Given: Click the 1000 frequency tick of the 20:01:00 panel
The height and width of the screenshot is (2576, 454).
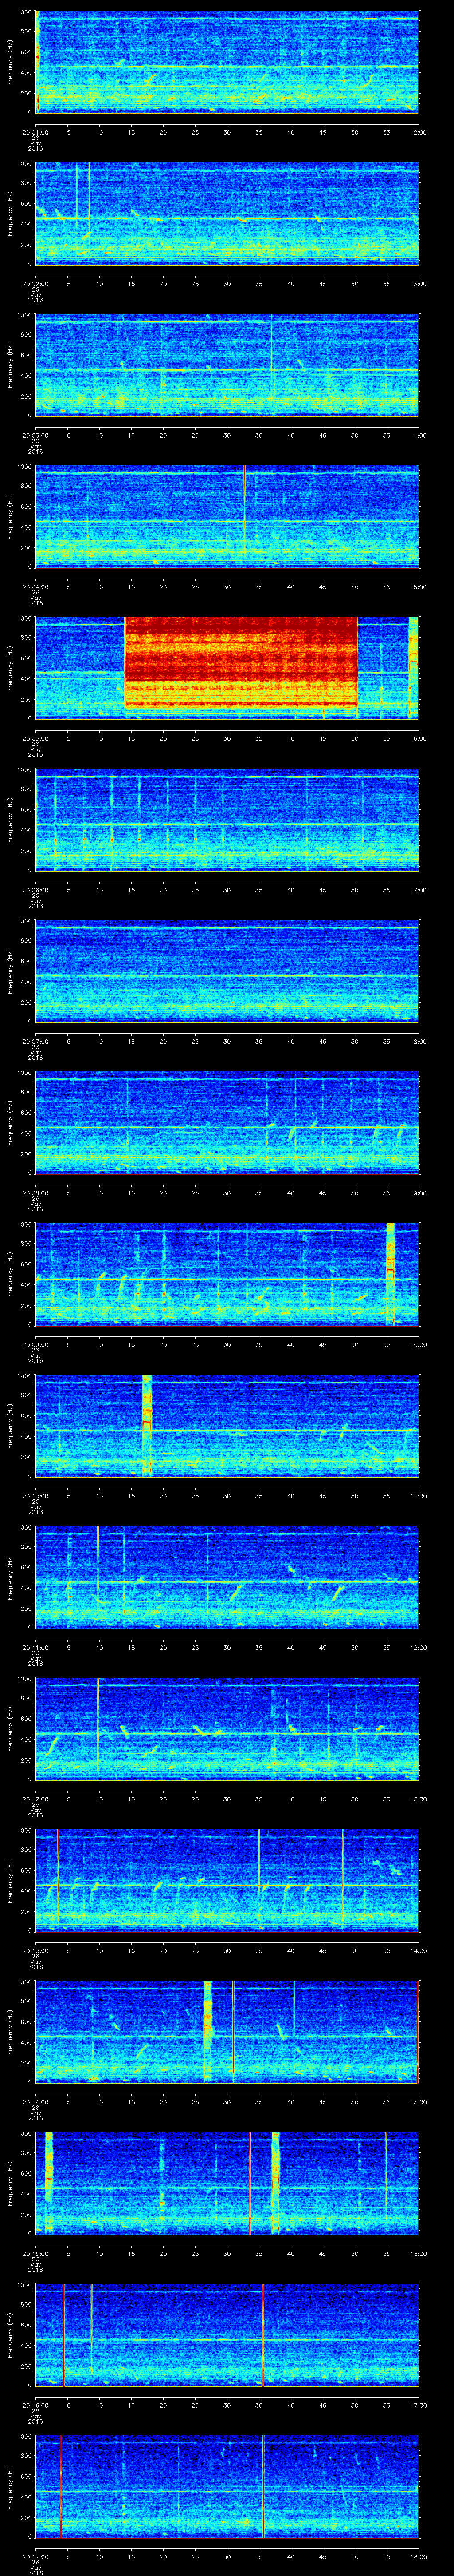Looking at the screenshot, I should pyautogui.click(x=24, y=12).
